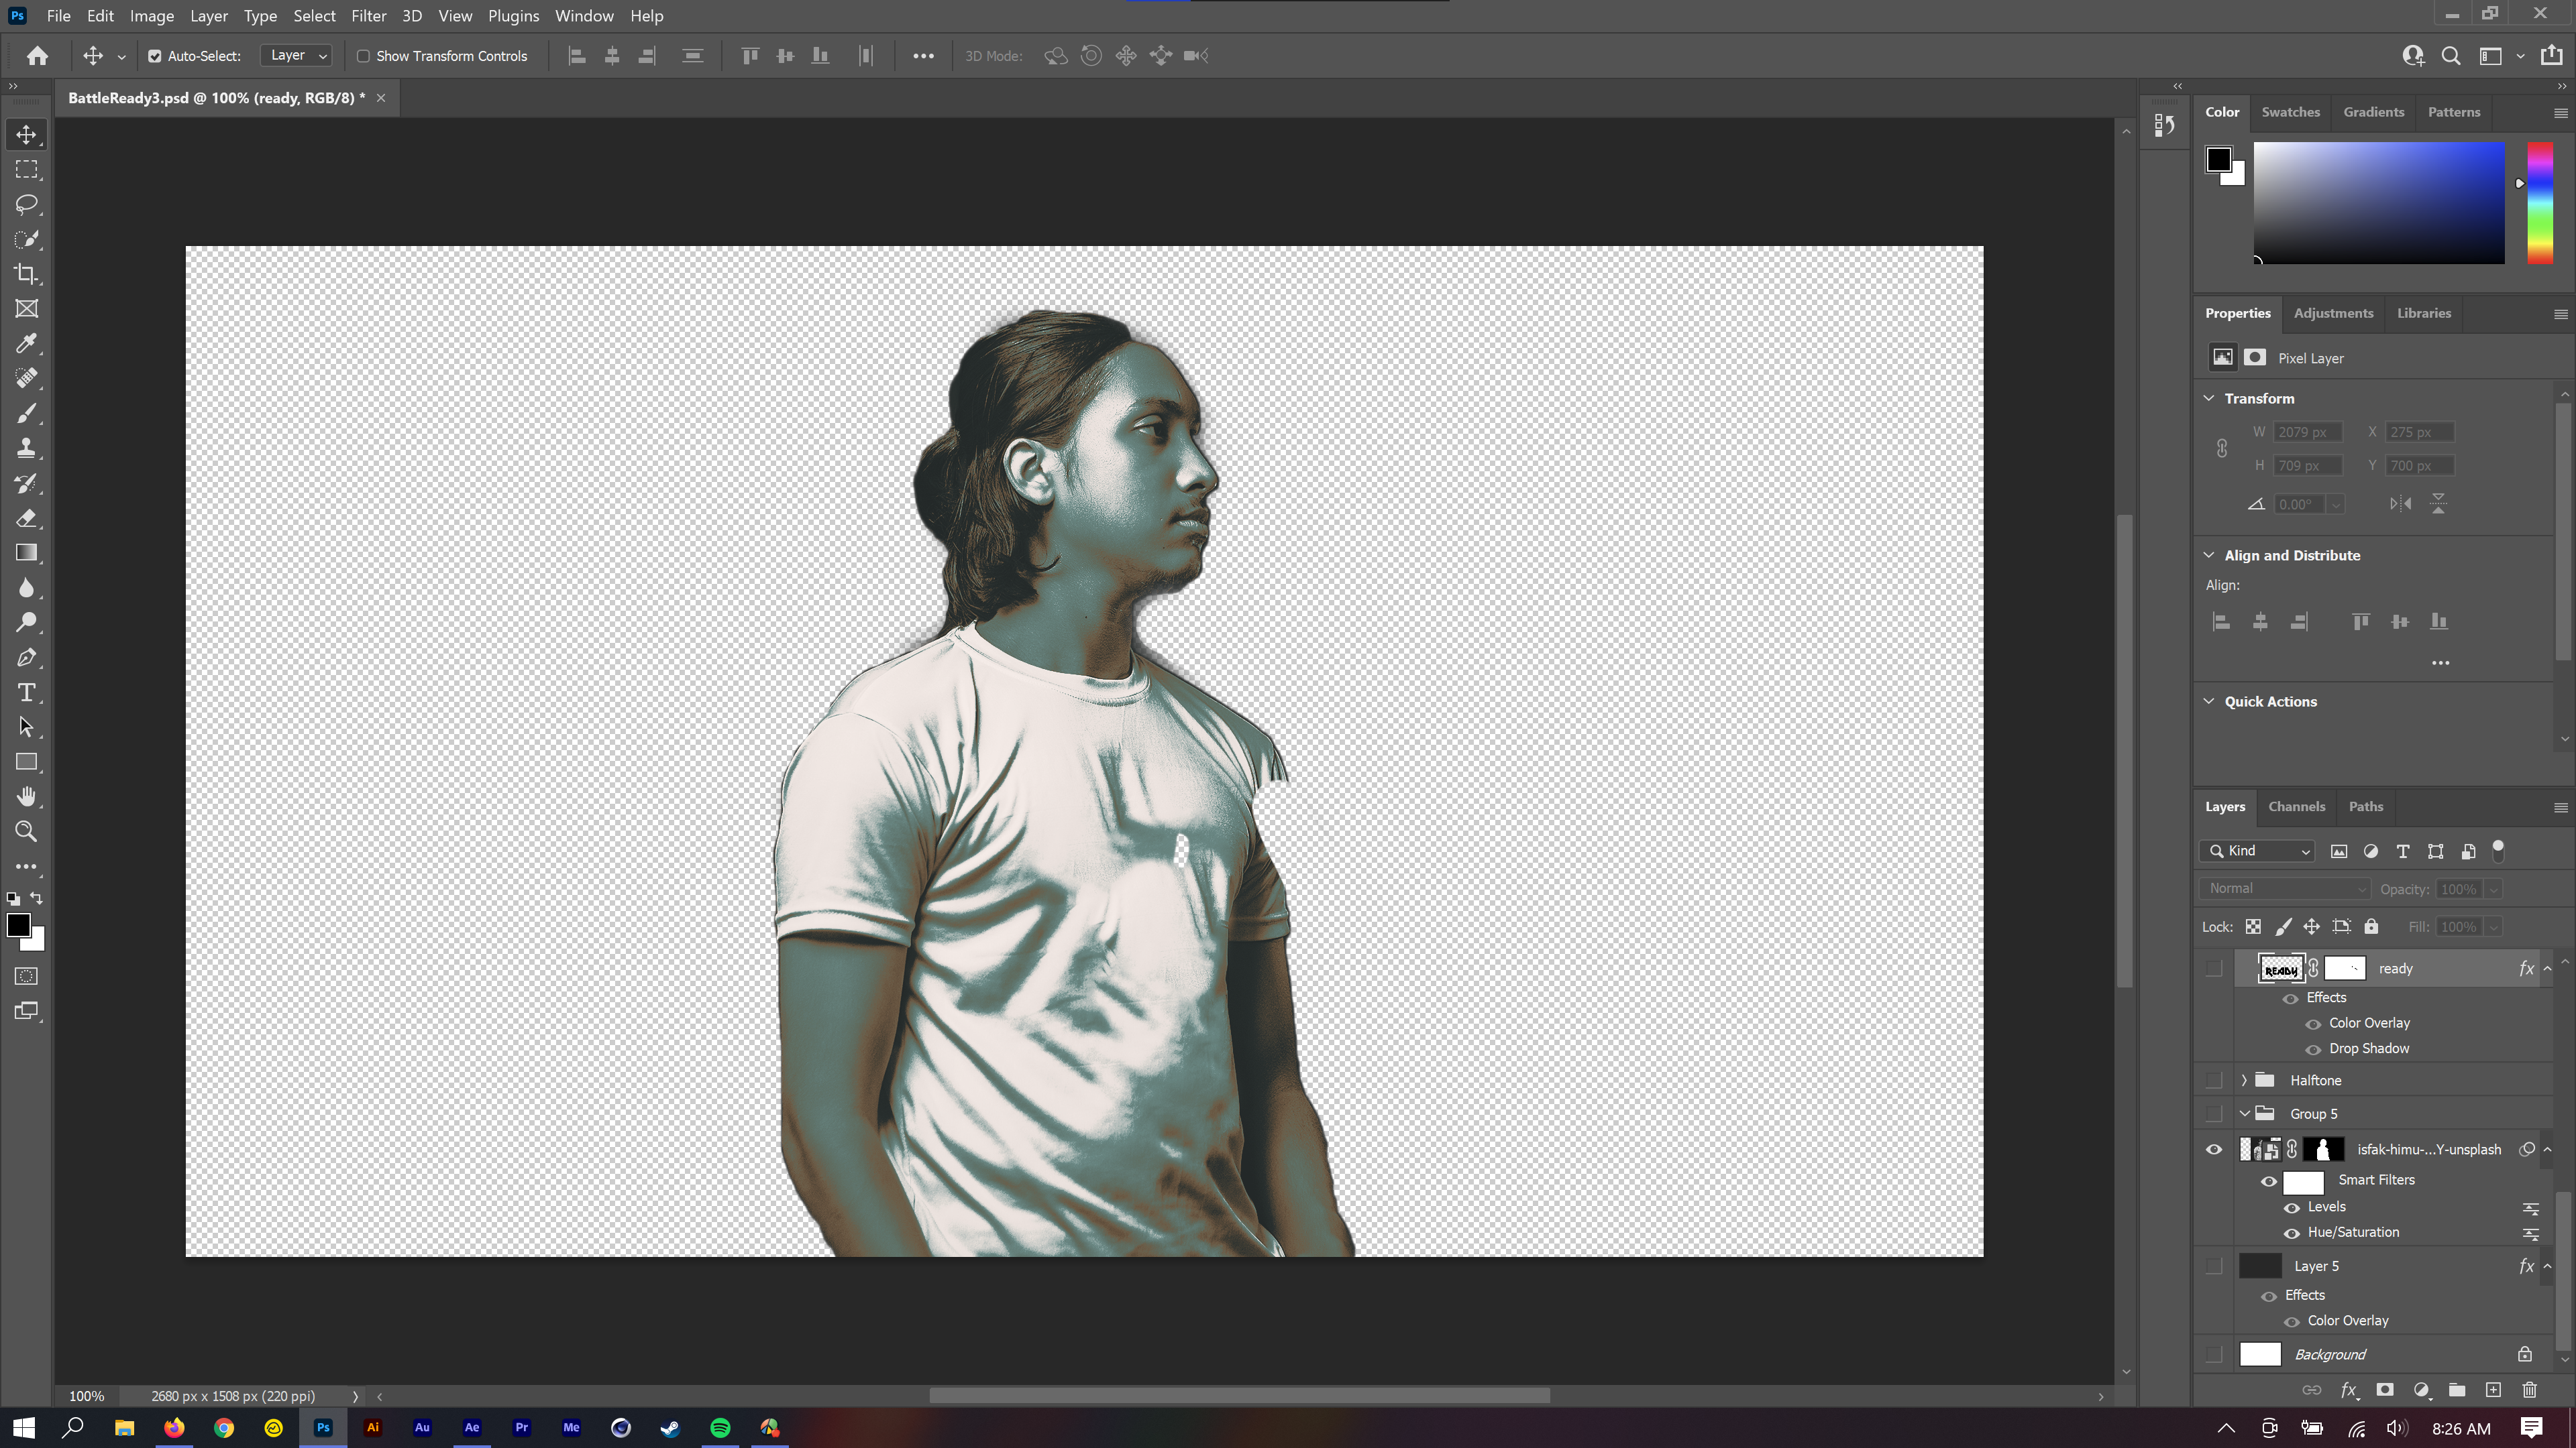Select the Horizontal Type tool

(26, 692)
